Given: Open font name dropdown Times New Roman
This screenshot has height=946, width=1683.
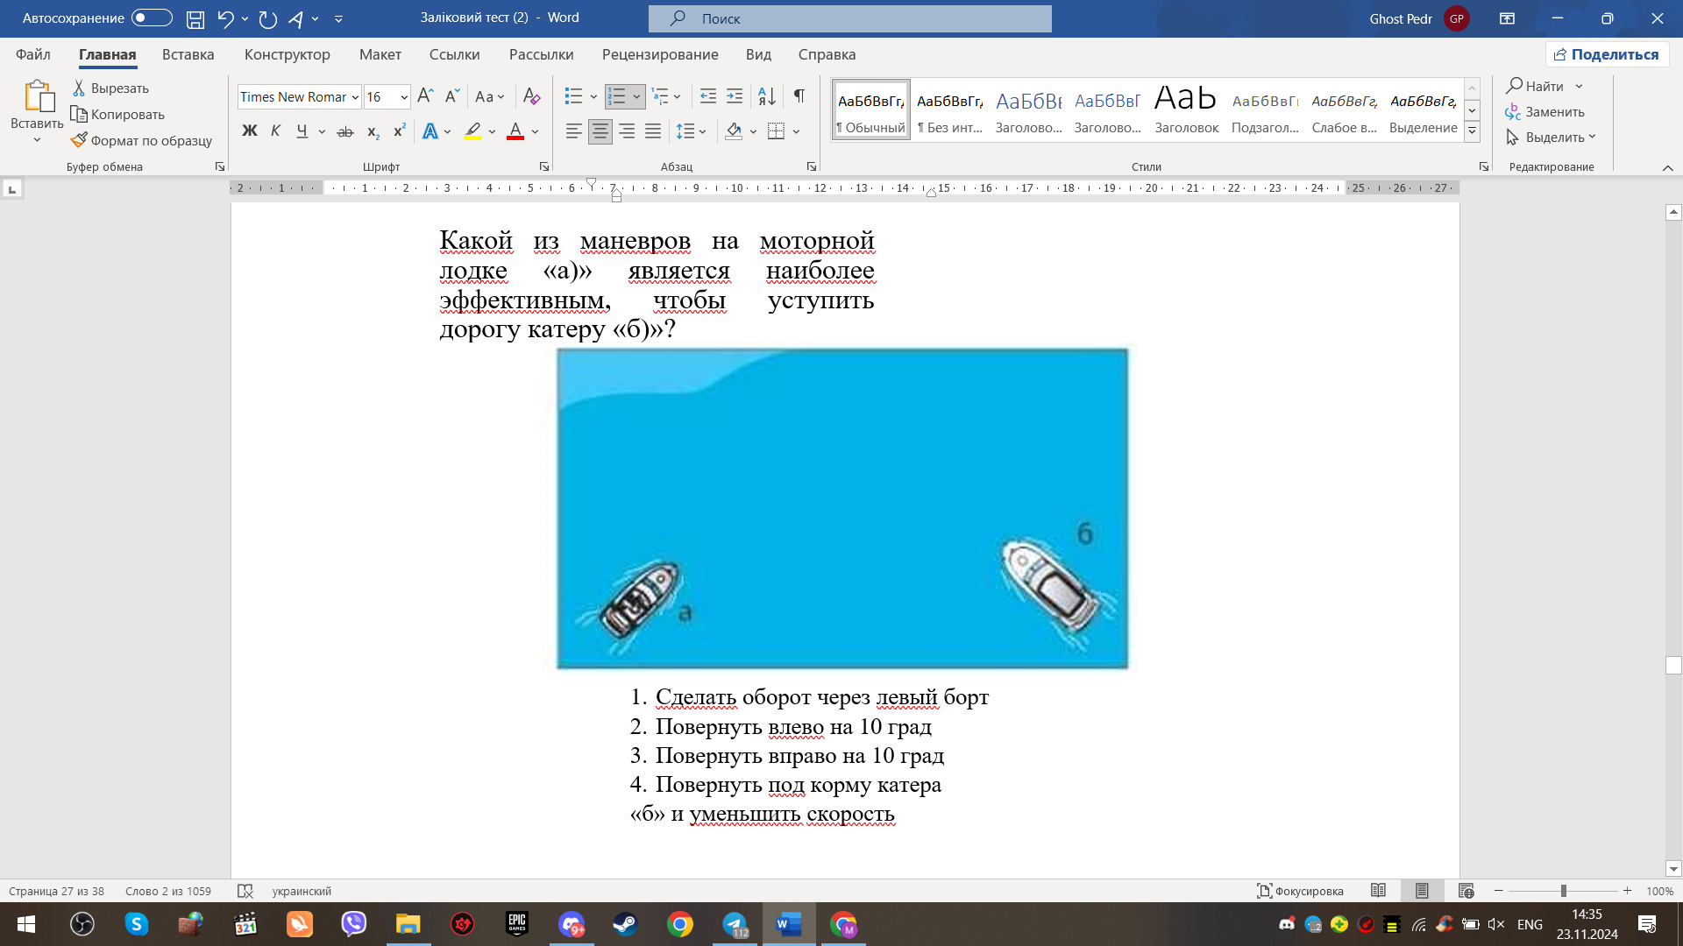Looking at the screenshot, I should pos(355,97).
